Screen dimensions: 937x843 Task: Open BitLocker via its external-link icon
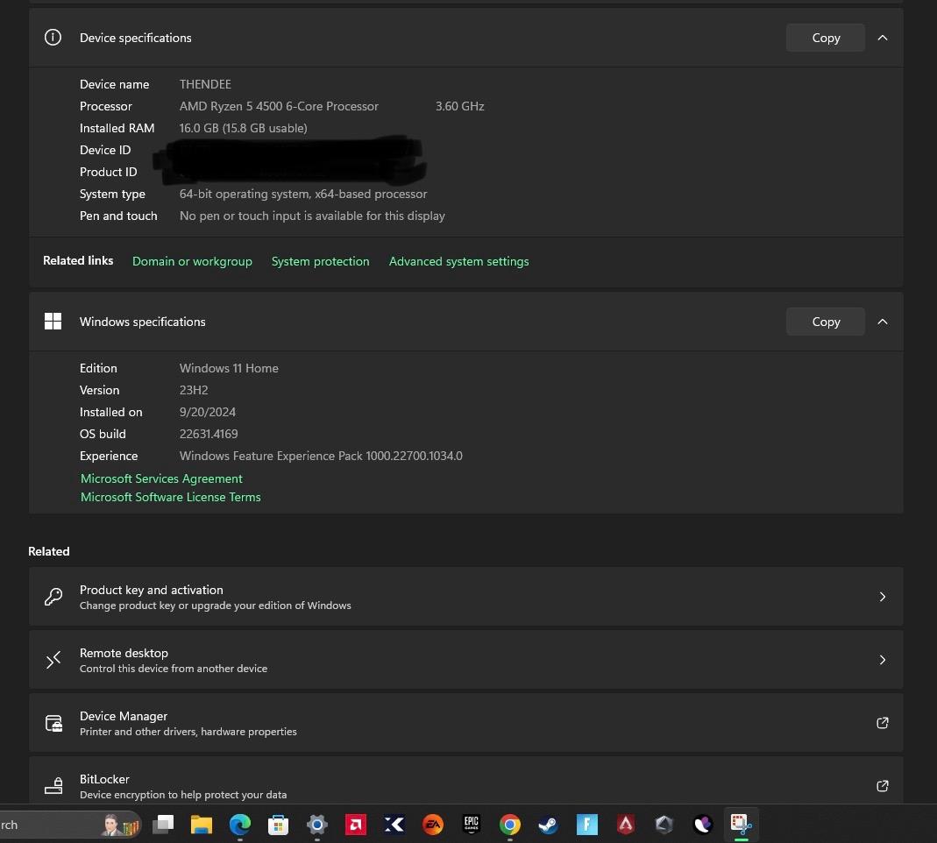tap(882, 786)
